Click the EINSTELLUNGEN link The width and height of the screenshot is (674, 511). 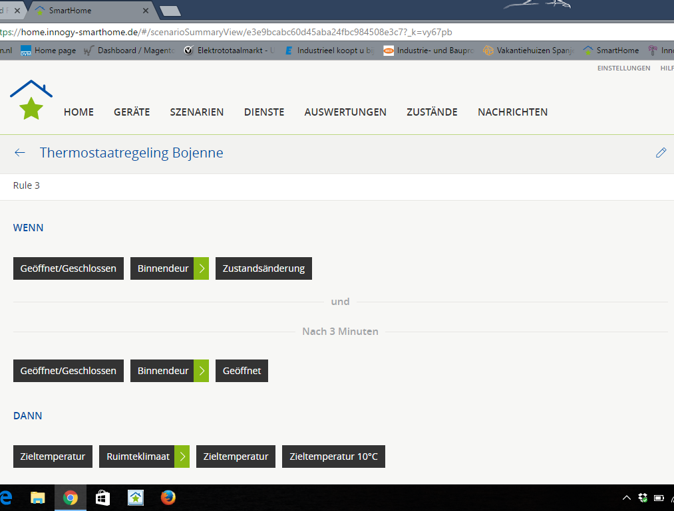coord(623,68)
